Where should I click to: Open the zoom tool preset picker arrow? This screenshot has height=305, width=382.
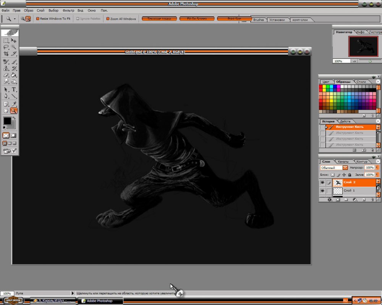point(15,19)
